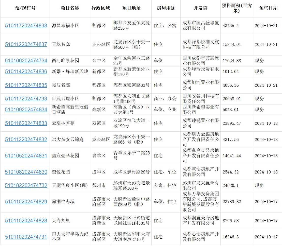Select project name 恒大天府半岛天纪小区
Image resolution: width=282 pixels, height=246 pixels.
pos(70,237)
